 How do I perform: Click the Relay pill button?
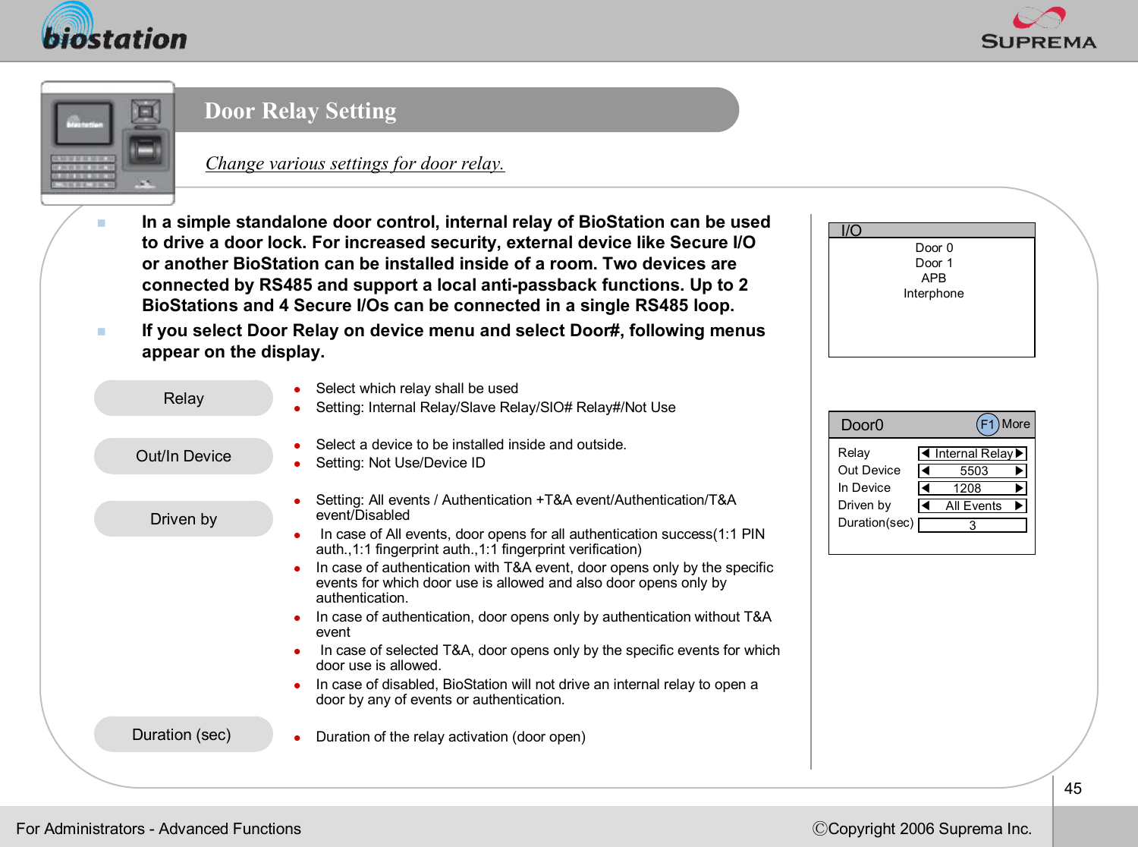184,398
